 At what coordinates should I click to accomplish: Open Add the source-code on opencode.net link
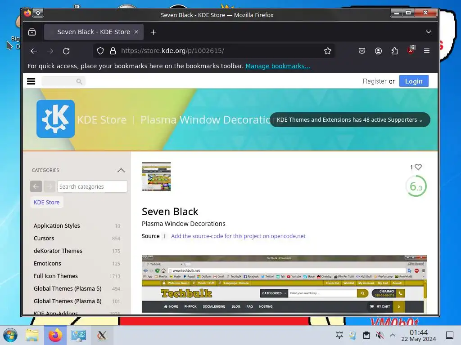point(238,236)
